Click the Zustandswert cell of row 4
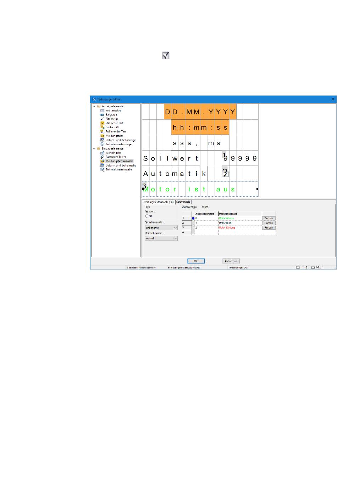 tap(206, 232)
